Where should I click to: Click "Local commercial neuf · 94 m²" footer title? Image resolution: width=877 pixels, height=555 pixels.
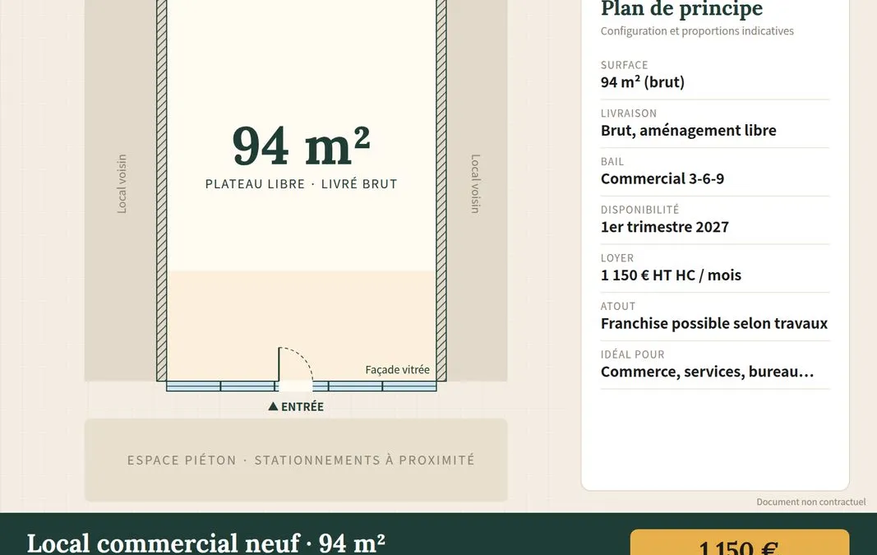pyautogui.click(x=205, y=543)
